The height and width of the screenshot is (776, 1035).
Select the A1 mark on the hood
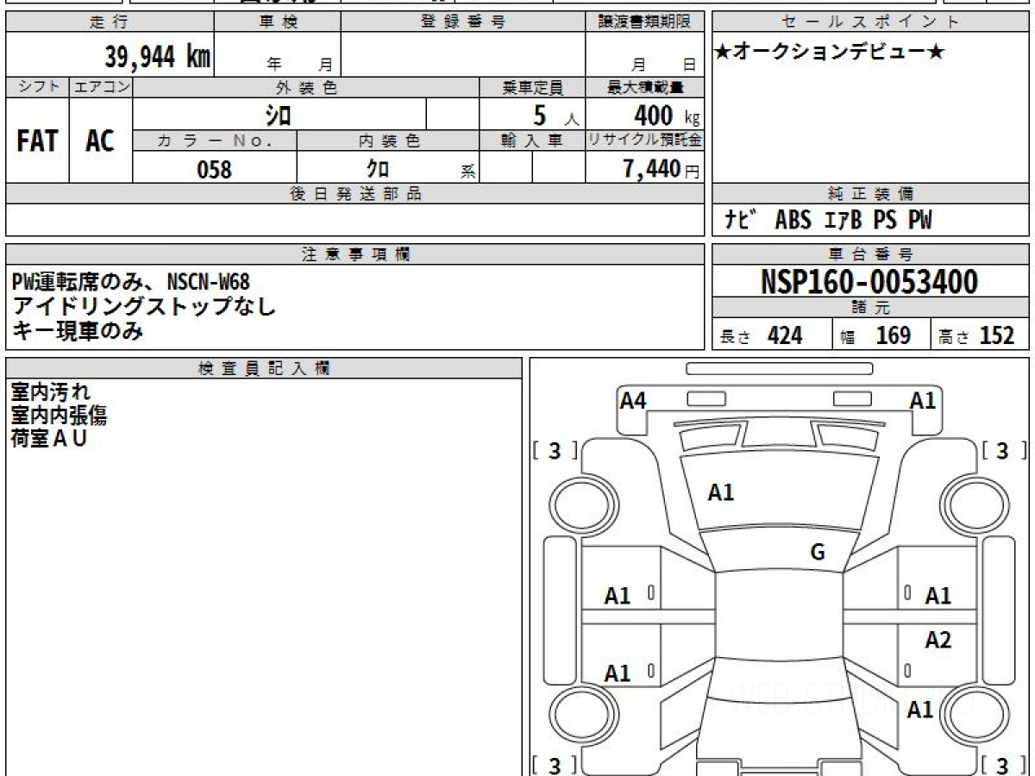pyautogui.click(x=720, y=492)
